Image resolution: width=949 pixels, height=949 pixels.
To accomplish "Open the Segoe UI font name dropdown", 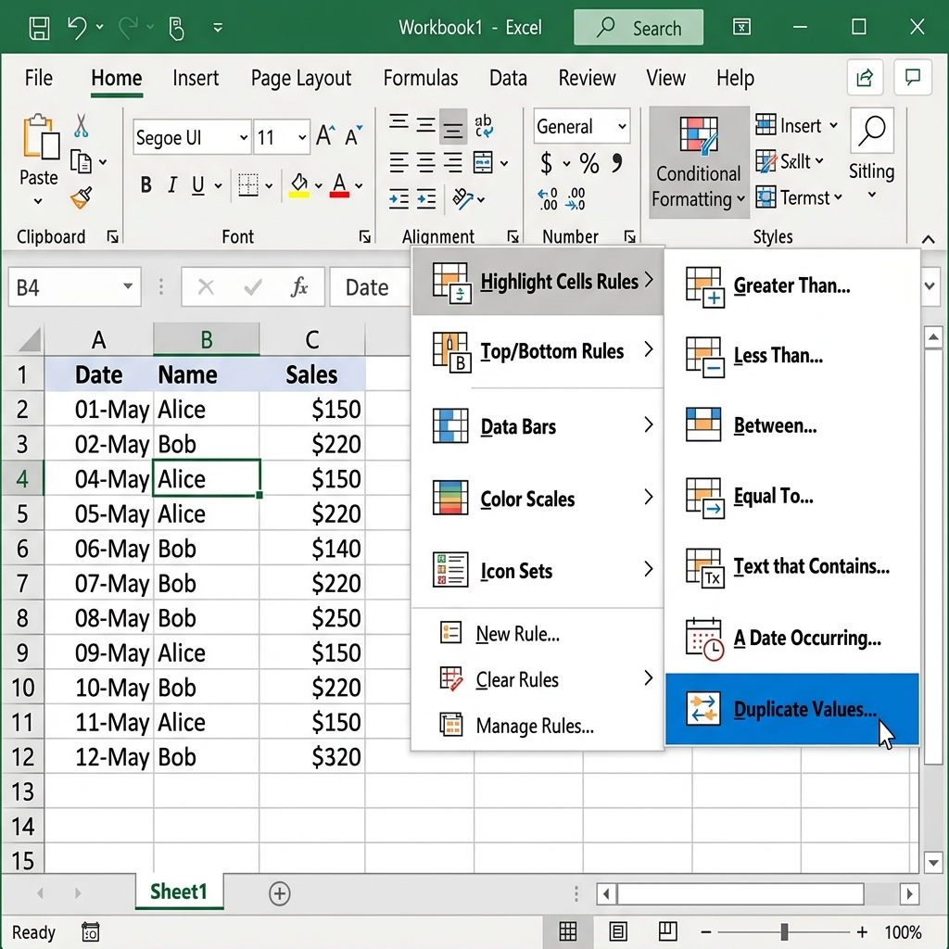I will [244, 137].
